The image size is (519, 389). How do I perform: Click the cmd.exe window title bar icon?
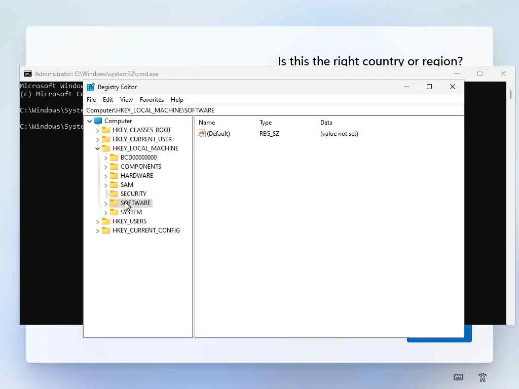(x=28, y=74)
